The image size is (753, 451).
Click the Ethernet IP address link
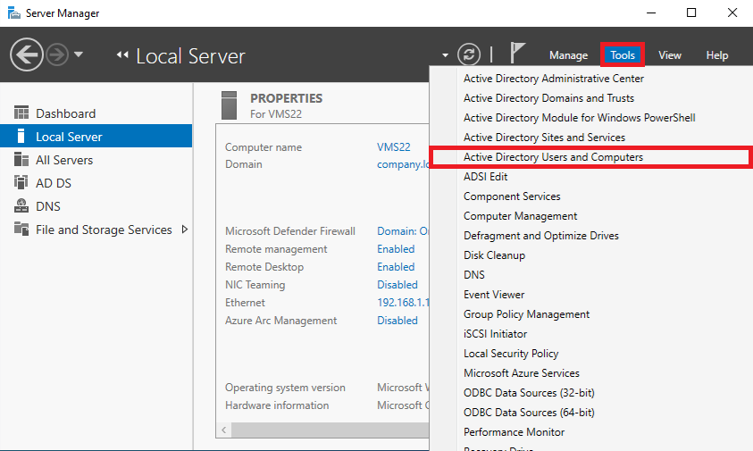[x=403, y=303]
